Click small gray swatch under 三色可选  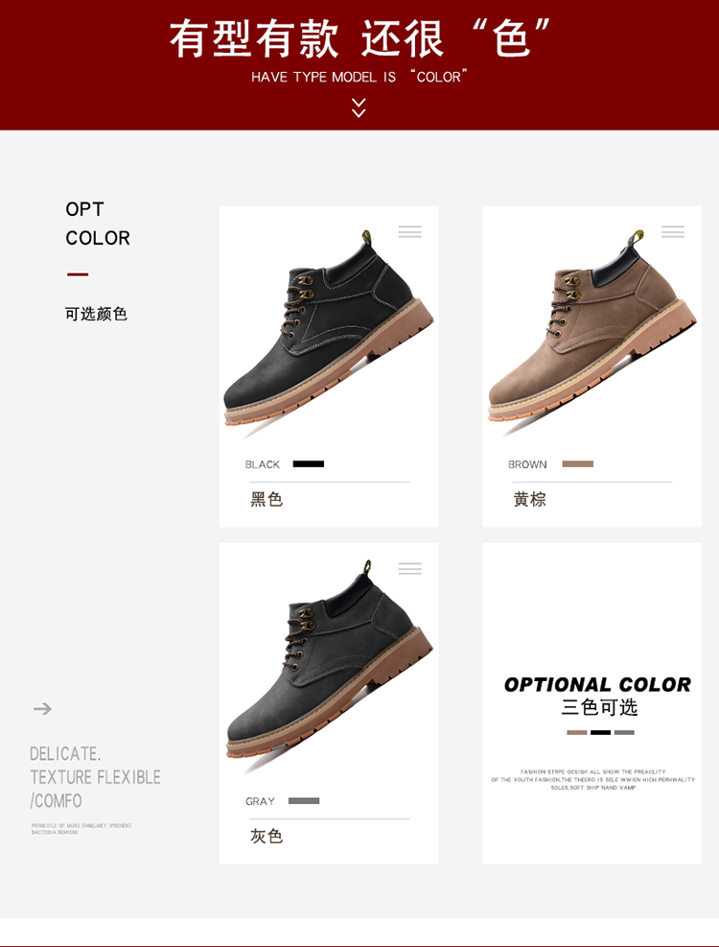(x=624, y=733)
